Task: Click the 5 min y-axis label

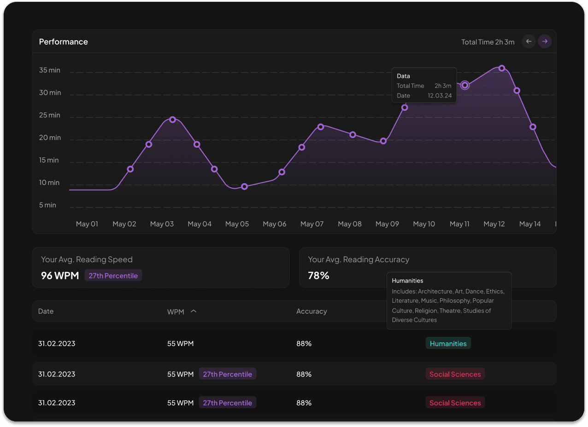Action: (47, 205)
